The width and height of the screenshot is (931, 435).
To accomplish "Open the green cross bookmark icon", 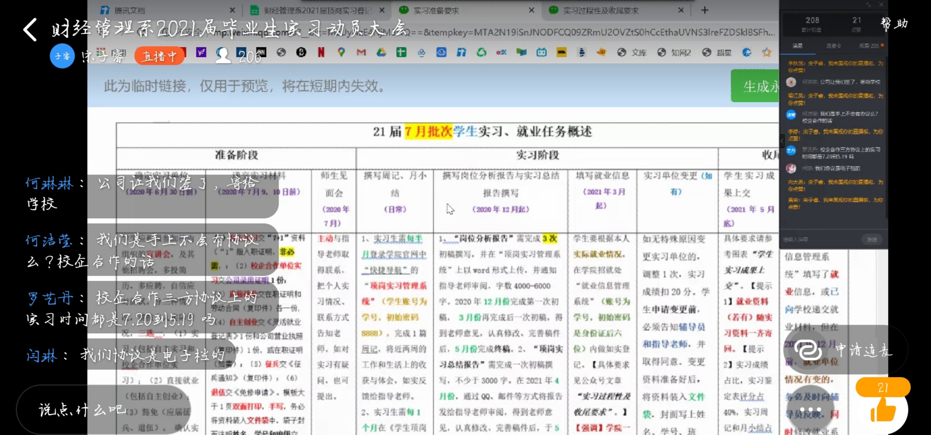I will (401, 52).
